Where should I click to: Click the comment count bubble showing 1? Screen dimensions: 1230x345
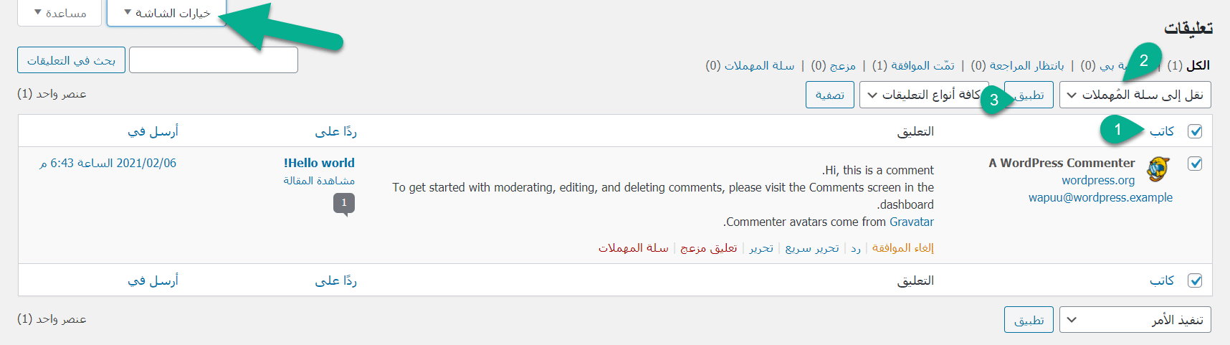[x=344, y=203]
